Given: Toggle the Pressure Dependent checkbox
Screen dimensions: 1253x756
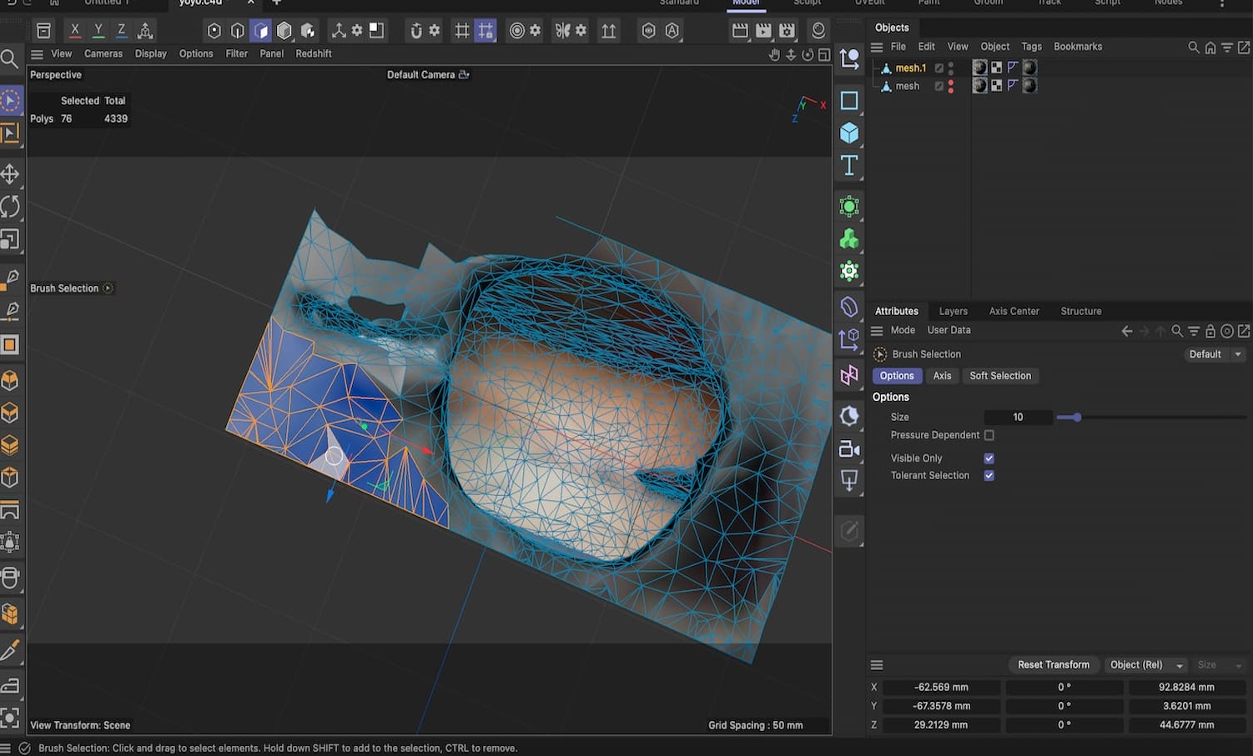Looking at the screenshot, I should point(989,435).
